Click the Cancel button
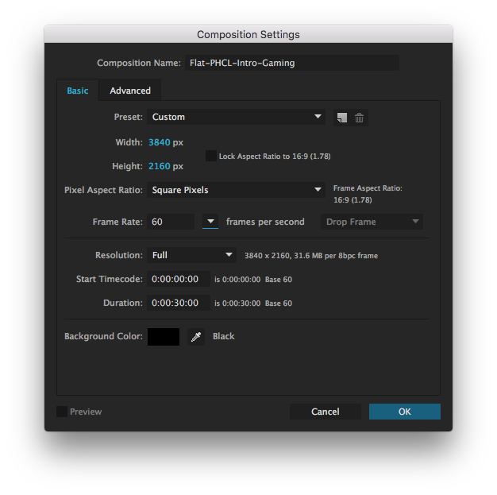 click(x=326, y=412)
